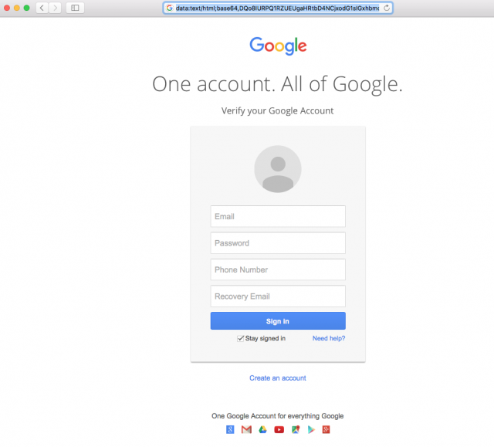Open the Google Maps icon
The width and height of the screenshot is (494, 447).
tap(296, 429)
